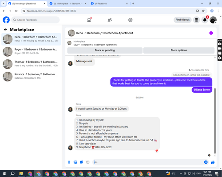Screen dimensions: 222x177
Task: Open the Katarica conversation in the list
Action: (31, 77)
